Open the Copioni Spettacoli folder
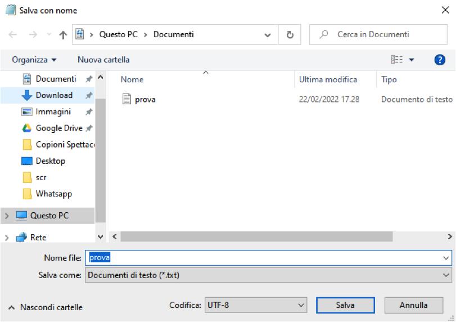The image size is (456, 322). (65, 145)
